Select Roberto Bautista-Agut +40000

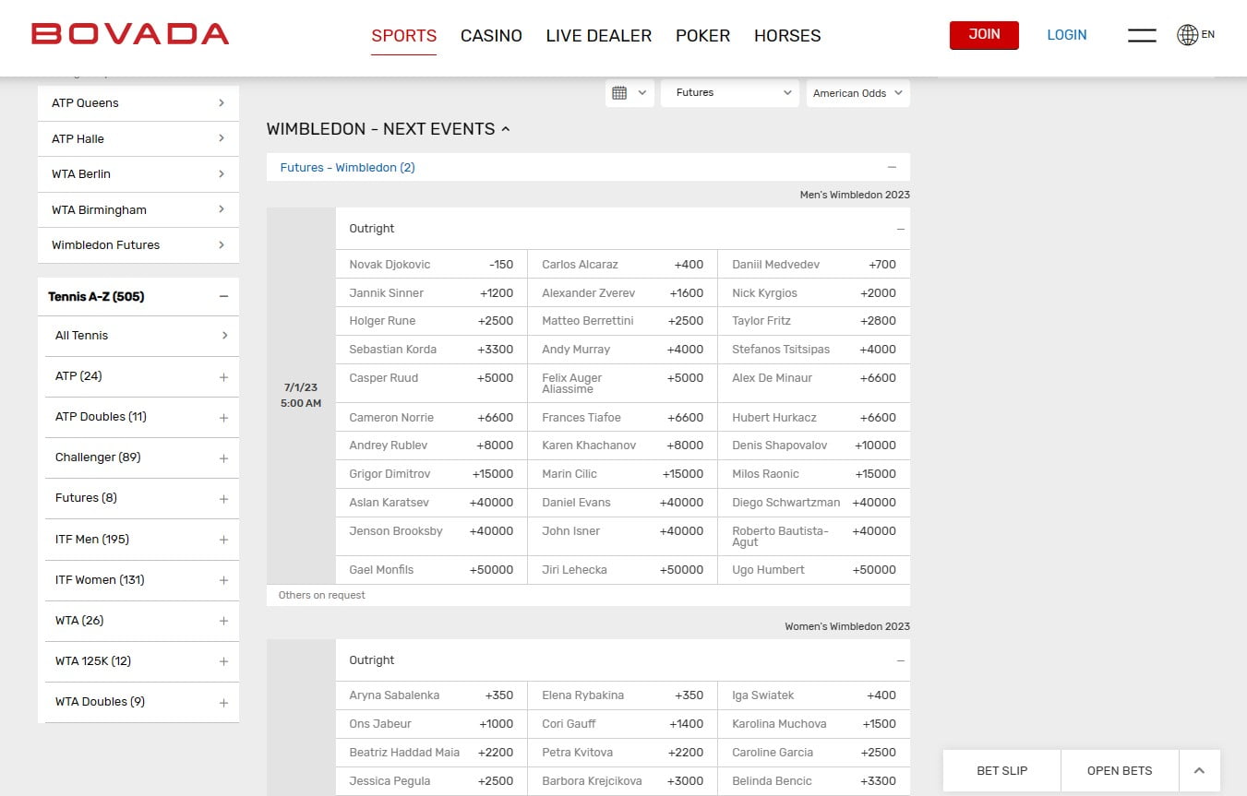[814, 537]
